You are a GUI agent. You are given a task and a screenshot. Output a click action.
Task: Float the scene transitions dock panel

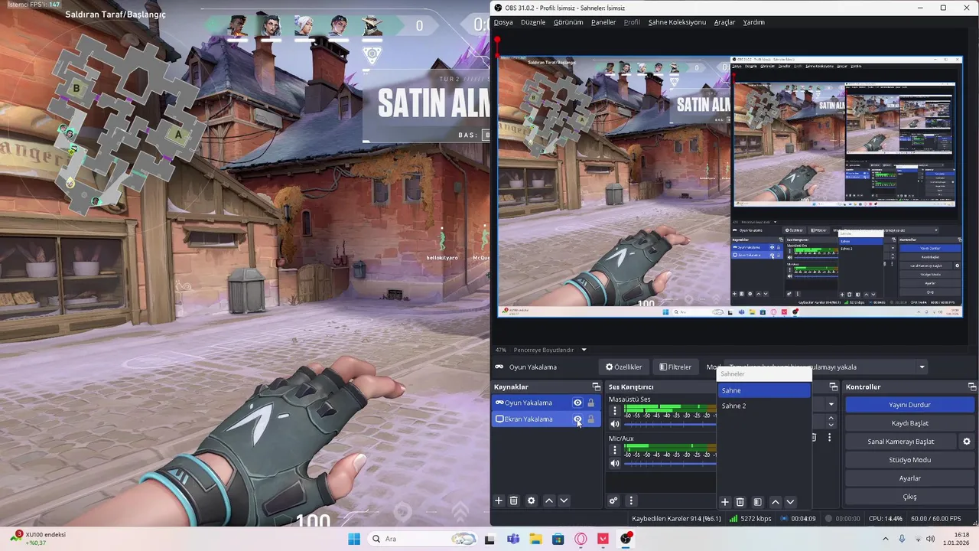[834, 386]
